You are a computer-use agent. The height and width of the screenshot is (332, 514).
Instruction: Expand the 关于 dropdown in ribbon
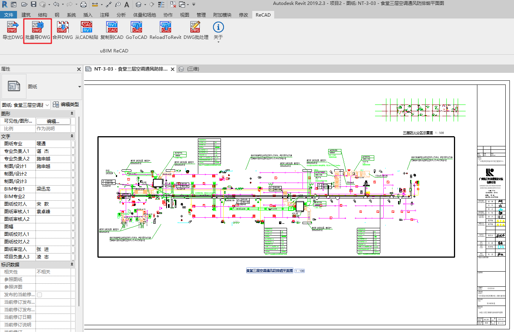tap(218, 41)
